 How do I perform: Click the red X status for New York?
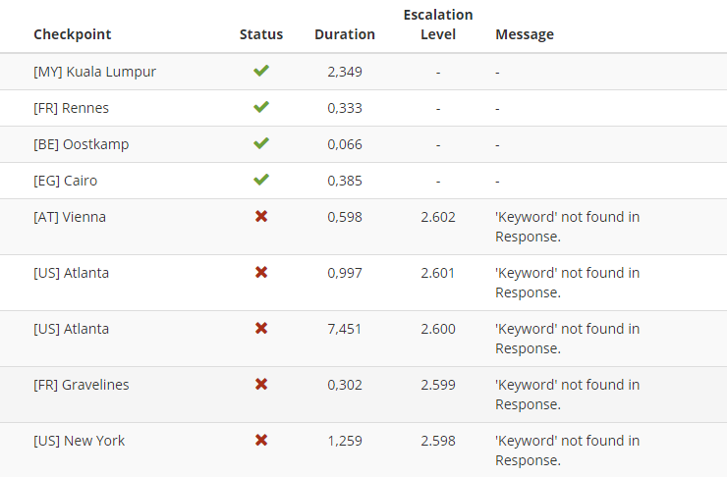tap(261, 440)
